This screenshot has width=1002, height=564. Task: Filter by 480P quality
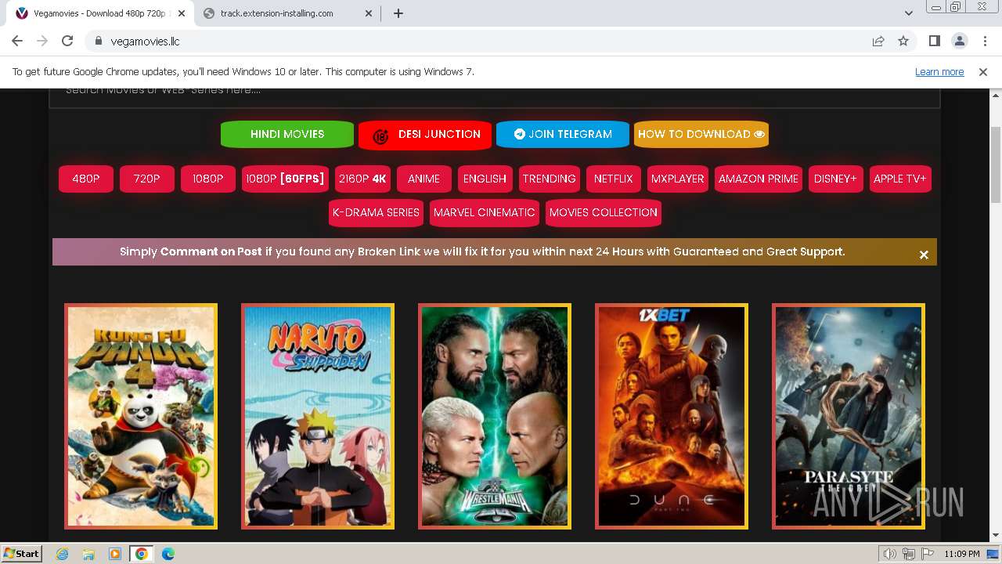click(86, 179)
